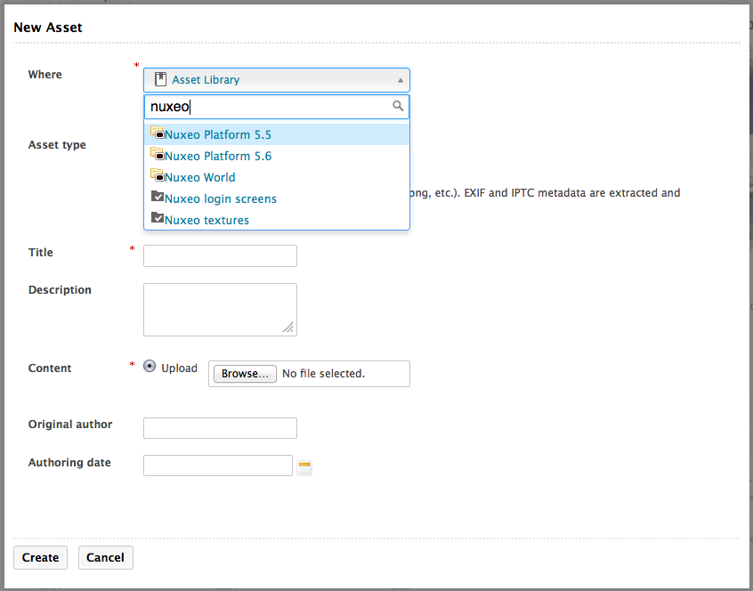Click the Upload label text
The image size is (753, 591).
179,368
